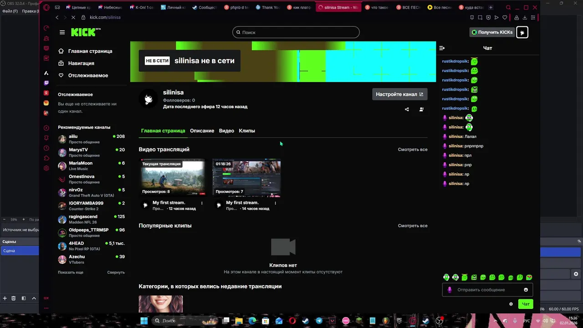The height and width of the screenshot is (328, 583).
Task: Click Смотреть все for Видео трансляций
Action: (x=413, y=149)
